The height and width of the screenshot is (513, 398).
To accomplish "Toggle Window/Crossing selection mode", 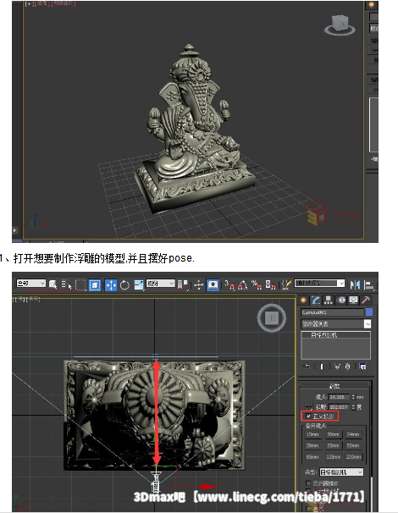I will pyautogui.click(x=95, y=284).
